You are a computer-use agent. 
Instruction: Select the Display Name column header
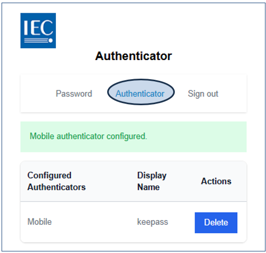click(x=152, y=181)
